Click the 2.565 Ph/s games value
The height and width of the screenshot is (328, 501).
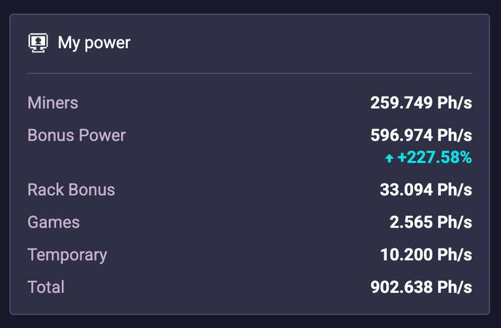(x=431, y=222)
